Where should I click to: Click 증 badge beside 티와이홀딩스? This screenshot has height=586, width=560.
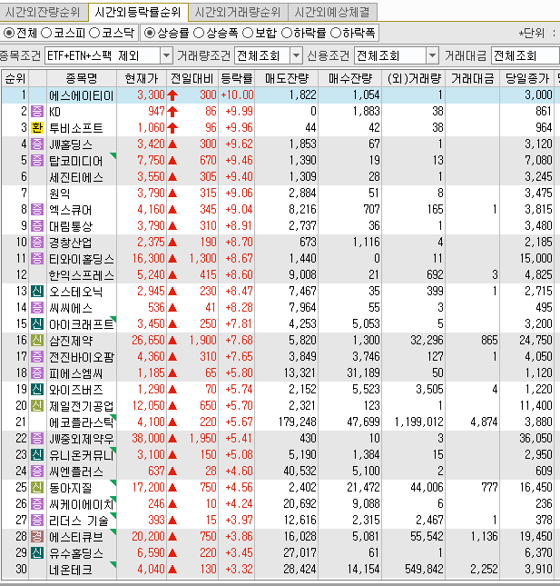[37, 259]
